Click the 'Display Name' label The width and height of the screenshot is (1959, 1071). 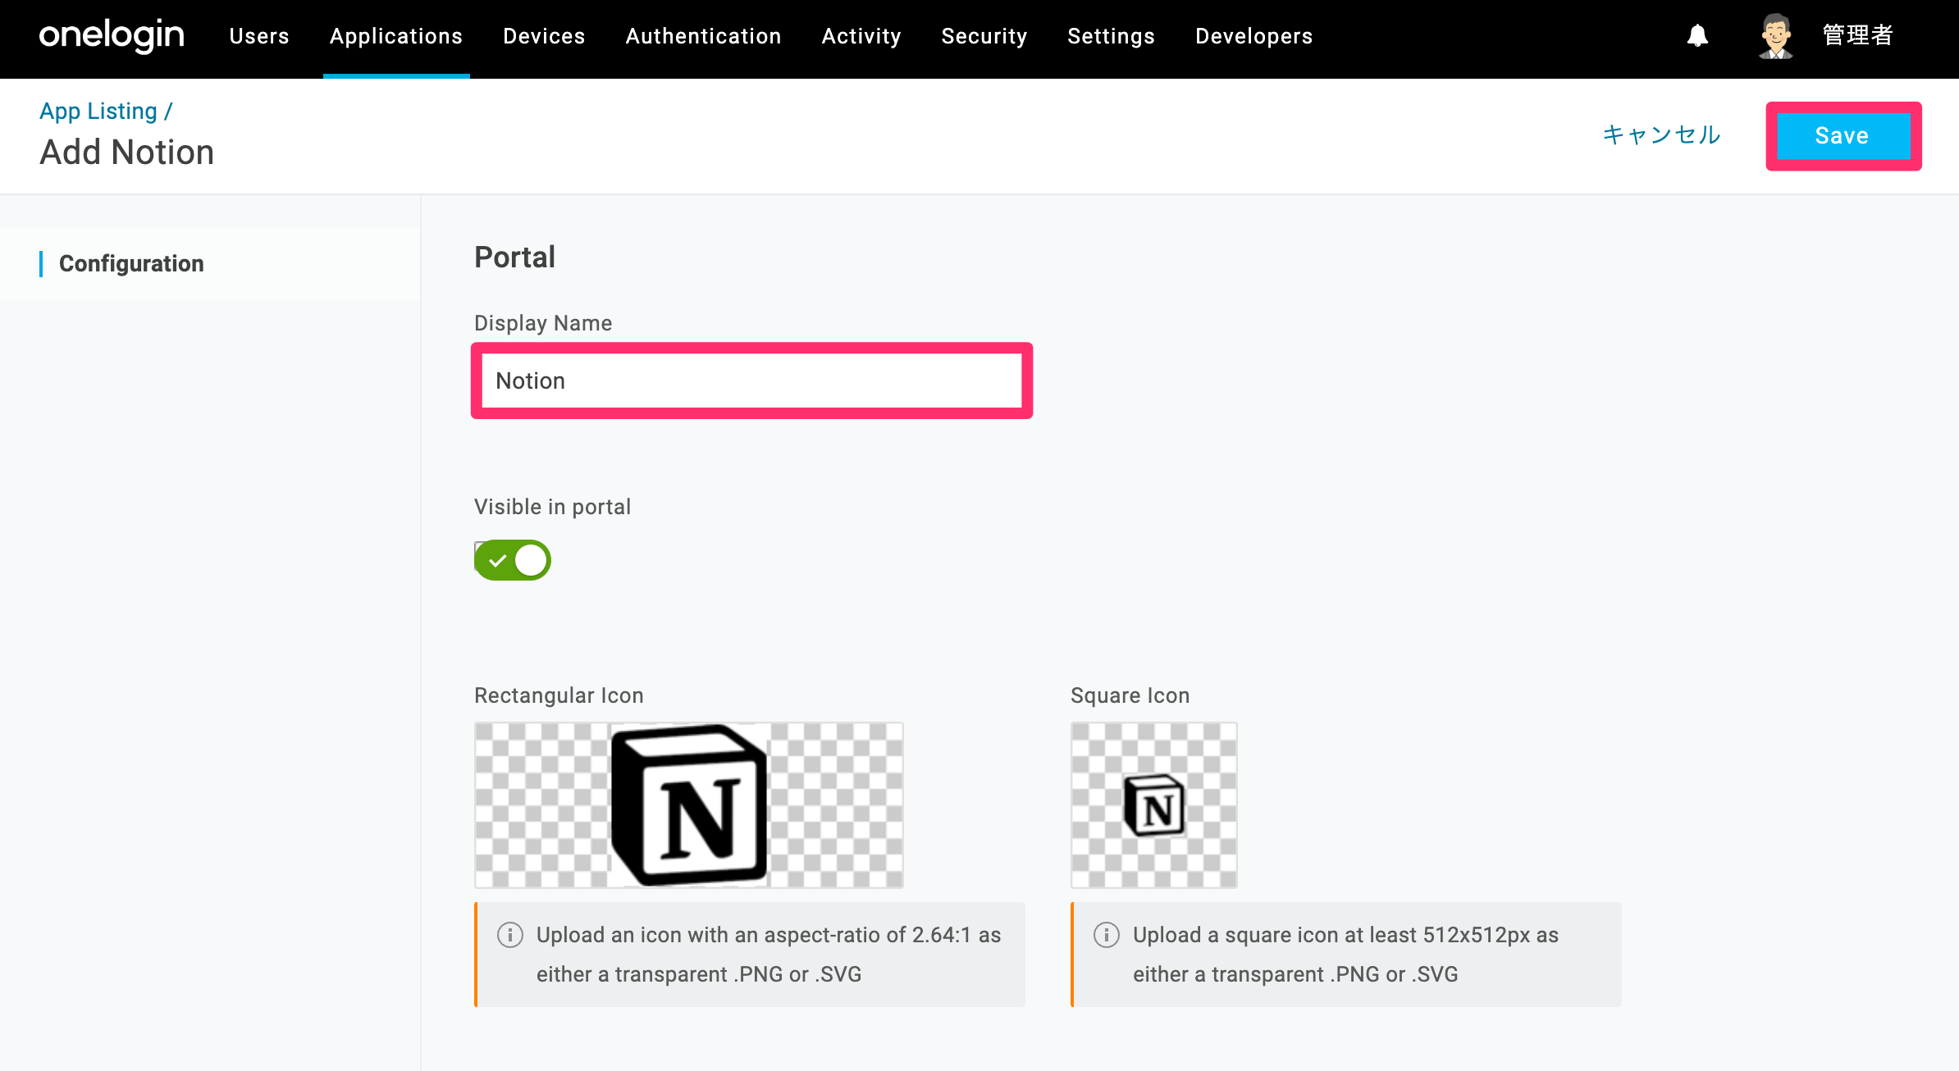543,323
